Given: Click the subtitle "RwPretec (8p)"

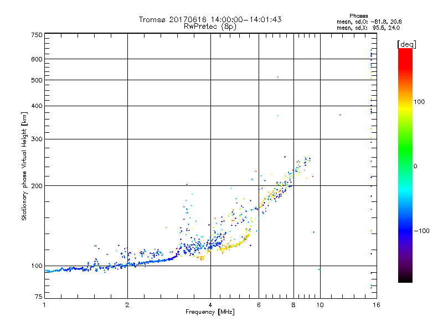Looking at the screenshot, I should 210,27.
